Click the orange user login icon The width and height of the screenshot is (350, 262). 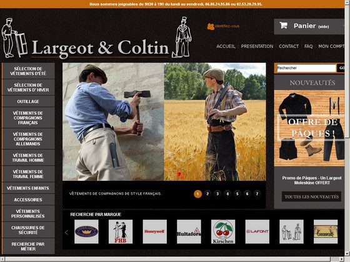pos(211,26)
